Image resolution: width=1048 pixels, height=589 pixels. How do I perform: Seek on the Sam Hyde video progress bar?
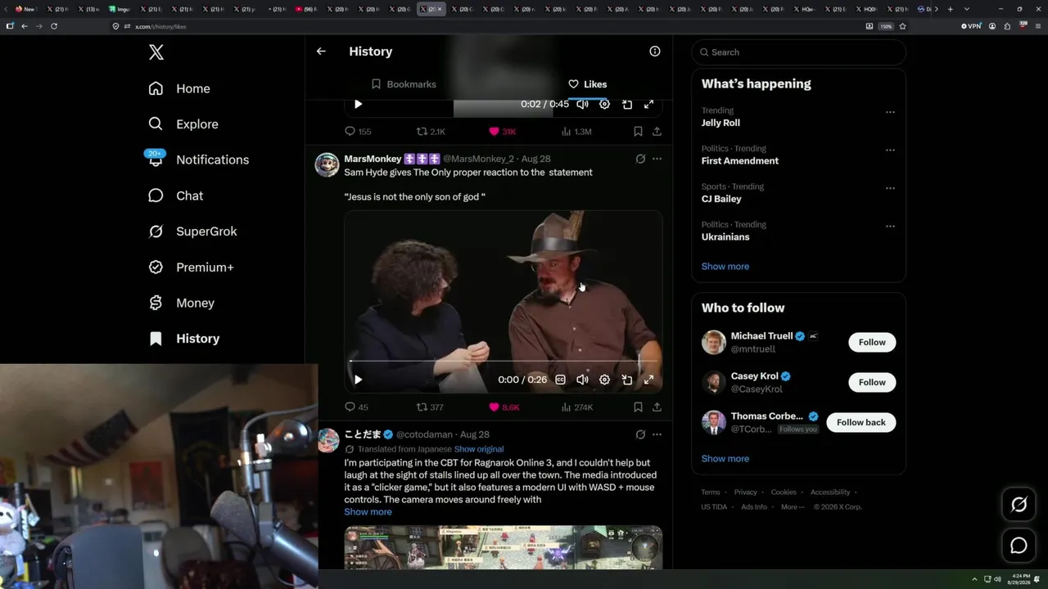(504, 361)
